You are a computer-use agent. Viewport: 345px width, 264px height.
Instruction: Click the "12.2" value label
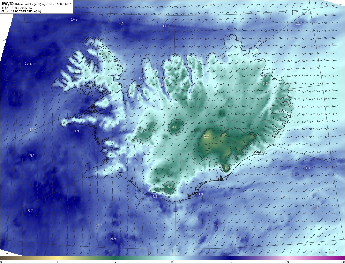coord(33,130)
